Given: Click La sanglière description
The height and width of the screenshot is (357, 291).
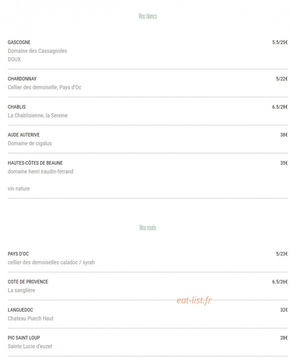Looking at the screenshot, I should 21,290.
